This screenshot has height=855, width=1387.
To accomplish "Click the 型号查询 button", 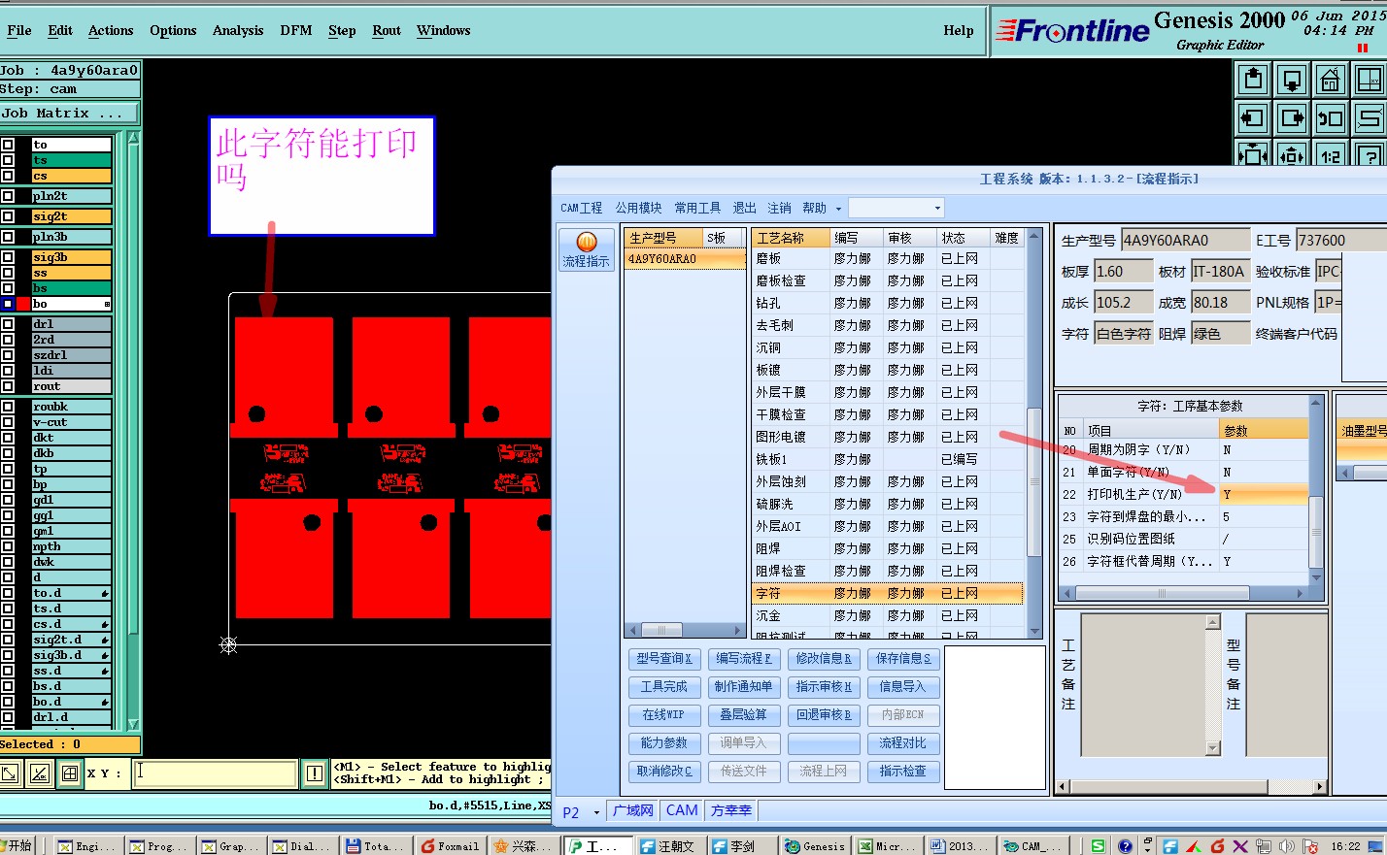I will tap(664, 658).
